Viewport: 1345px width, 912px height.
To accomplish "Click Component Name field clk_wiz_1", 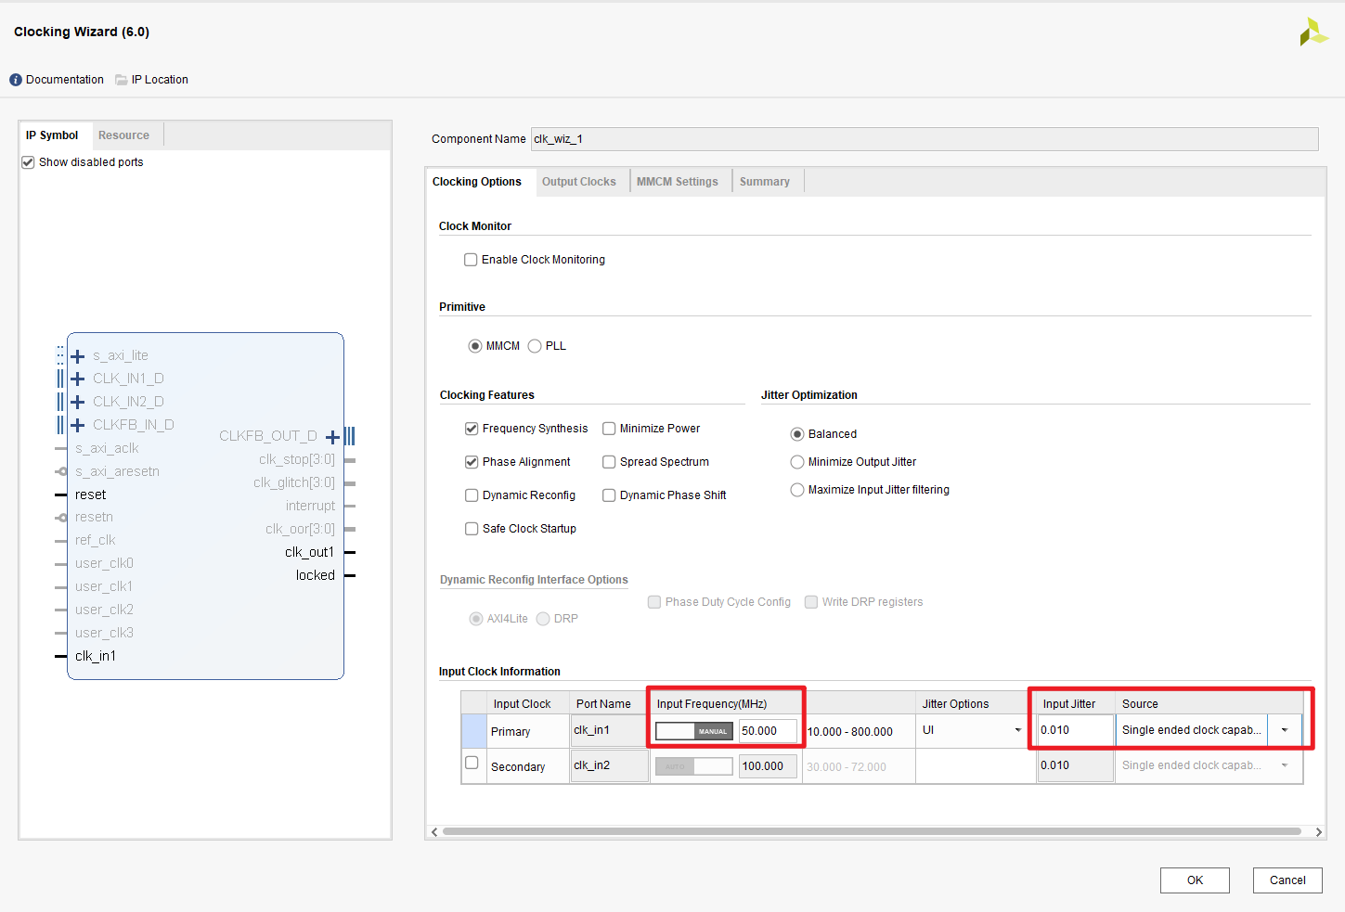I will click(x=925, y=139).
